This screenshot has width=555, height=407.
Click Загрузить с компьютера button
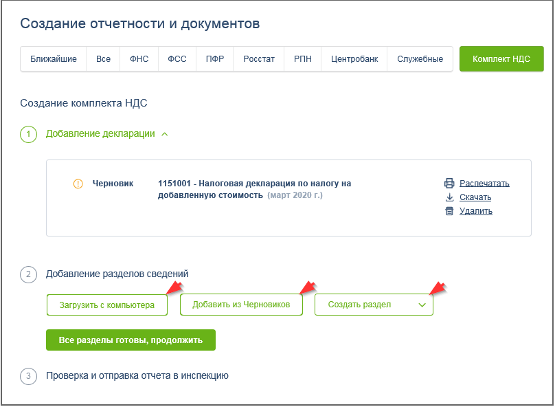pyautogui.click(x=106, y=305)
